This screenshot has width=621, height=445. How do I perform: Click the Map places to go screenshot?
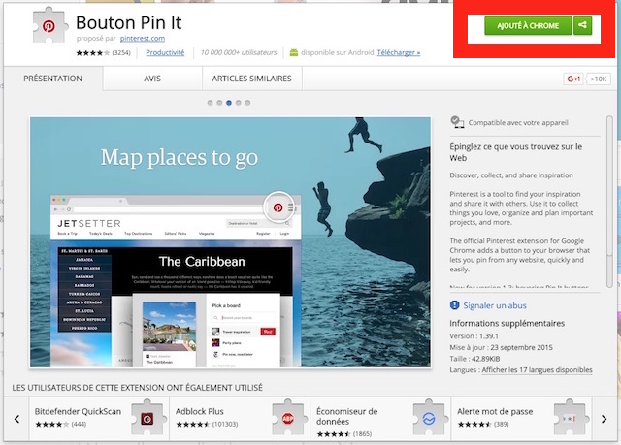(x=231, y=242)
